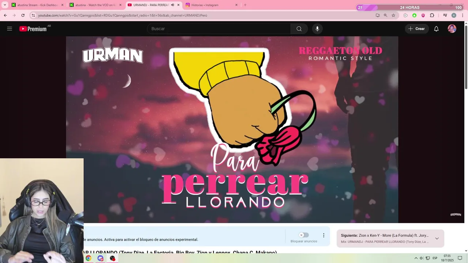
Task: Open the volume control in system tray
Action: click(421, 258)
